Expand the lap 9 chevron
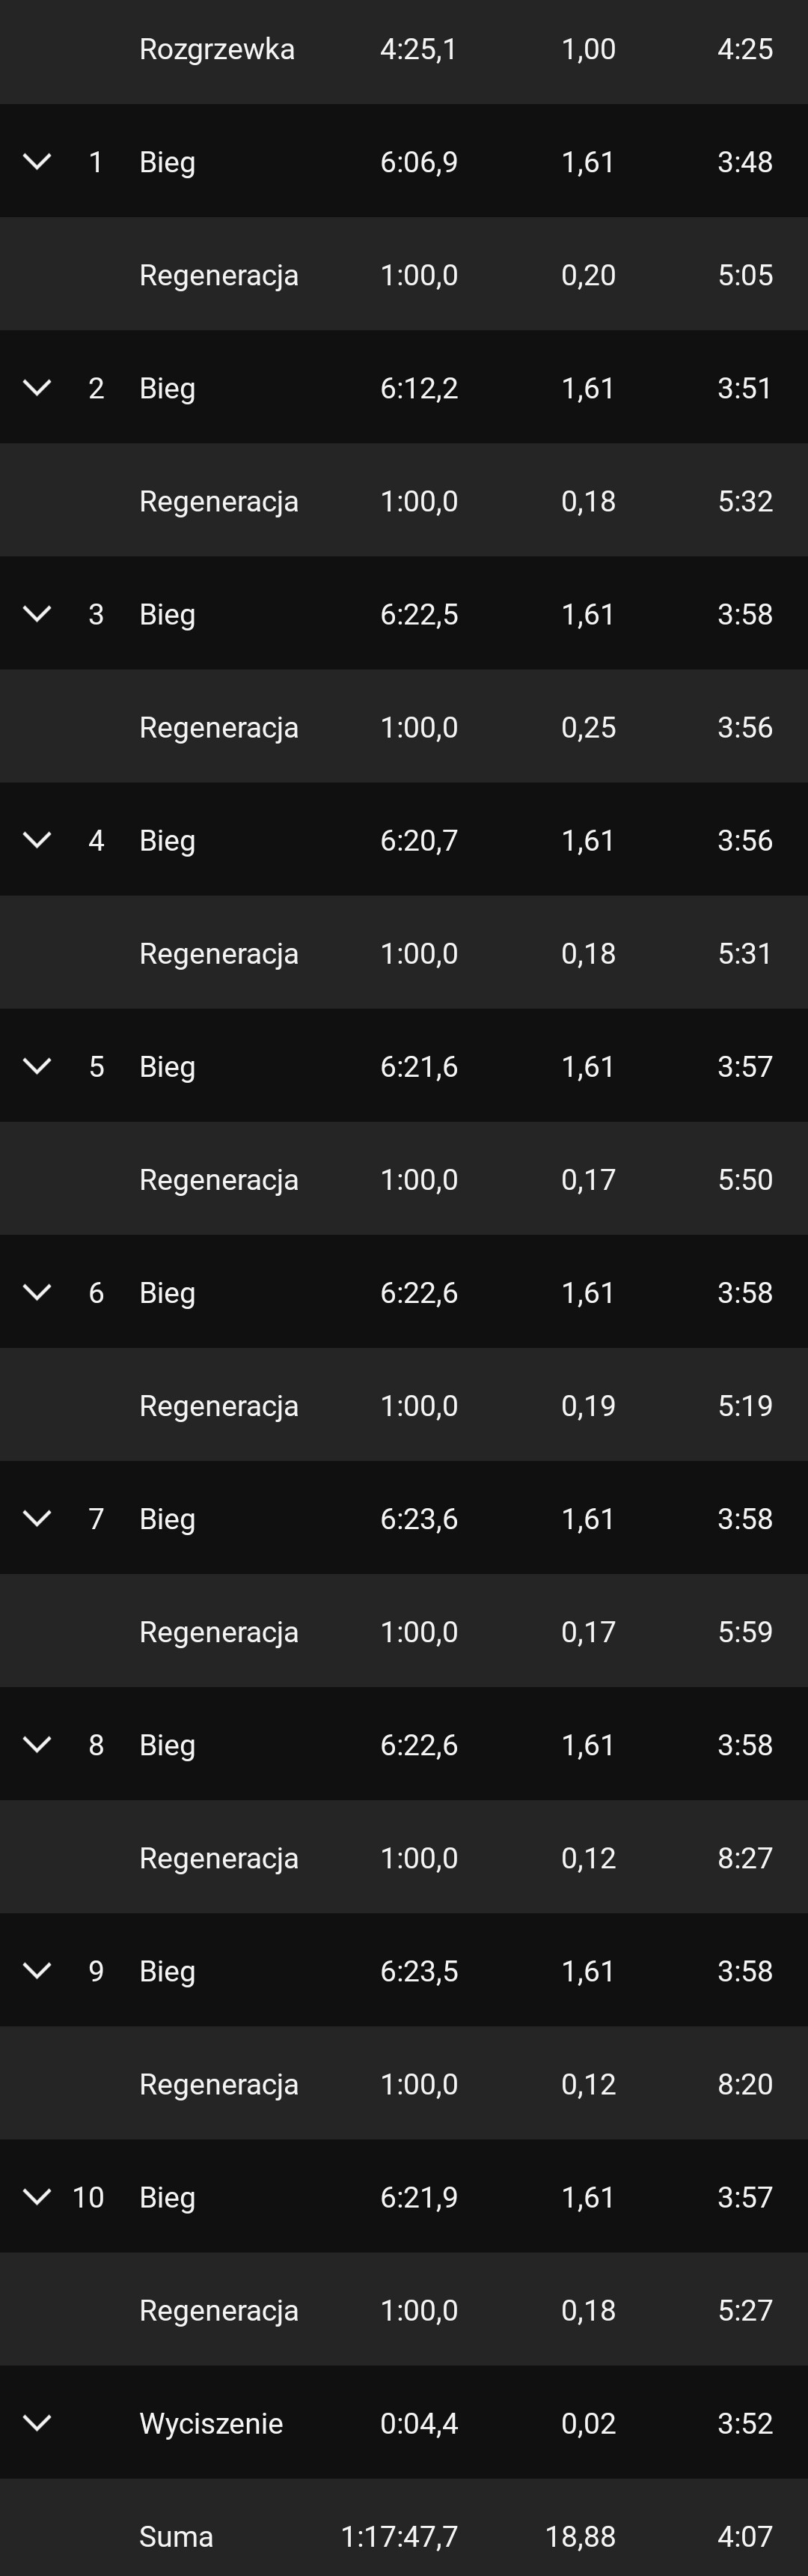Screen dimensions: 808x2576 37,1970
